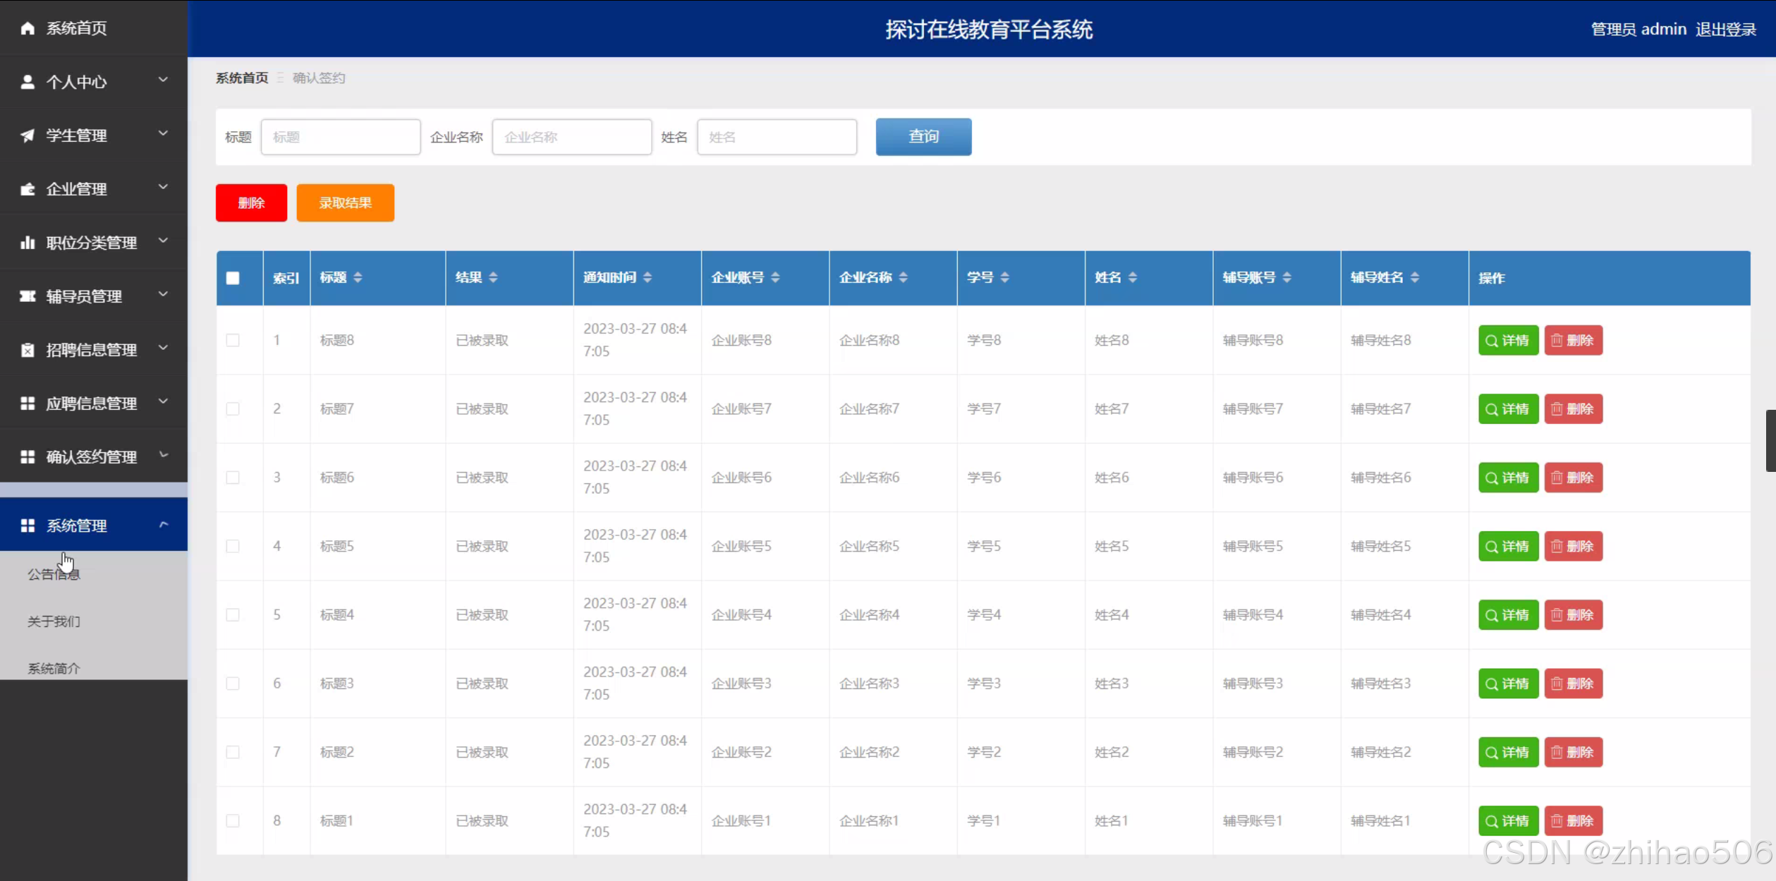This screenshot has height=881, width=1776.
Task: Check the checkbox for row 标题8
Action: click(233, 340)
